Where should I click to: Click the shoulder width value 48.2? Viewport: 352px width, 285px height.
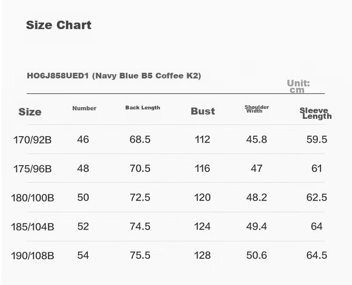257,197
